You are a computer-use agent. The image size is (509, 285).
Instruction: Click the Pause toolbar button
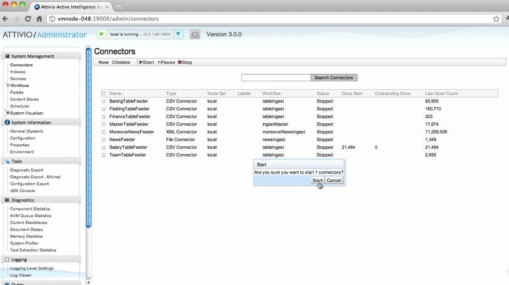click(166, 62)
